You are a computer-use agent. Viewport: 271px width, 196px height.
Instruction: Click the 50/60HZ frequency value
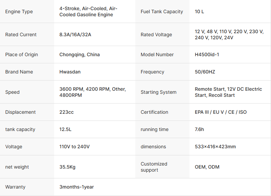(x=205, y=72)
